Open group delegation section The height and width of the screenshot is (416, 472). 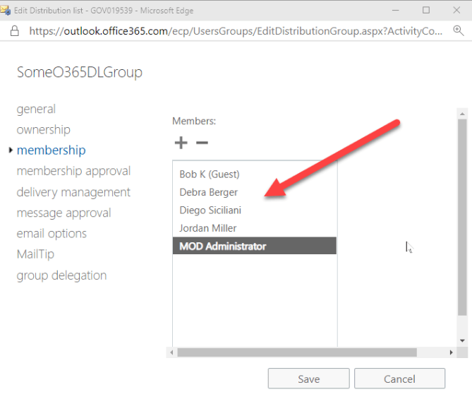coord(61,275)
